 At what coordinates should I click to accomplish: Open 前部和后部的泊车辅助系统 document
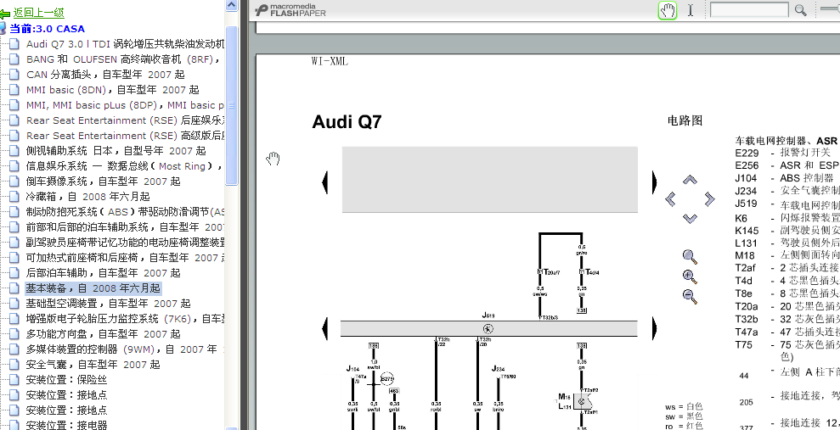[126, 226]
